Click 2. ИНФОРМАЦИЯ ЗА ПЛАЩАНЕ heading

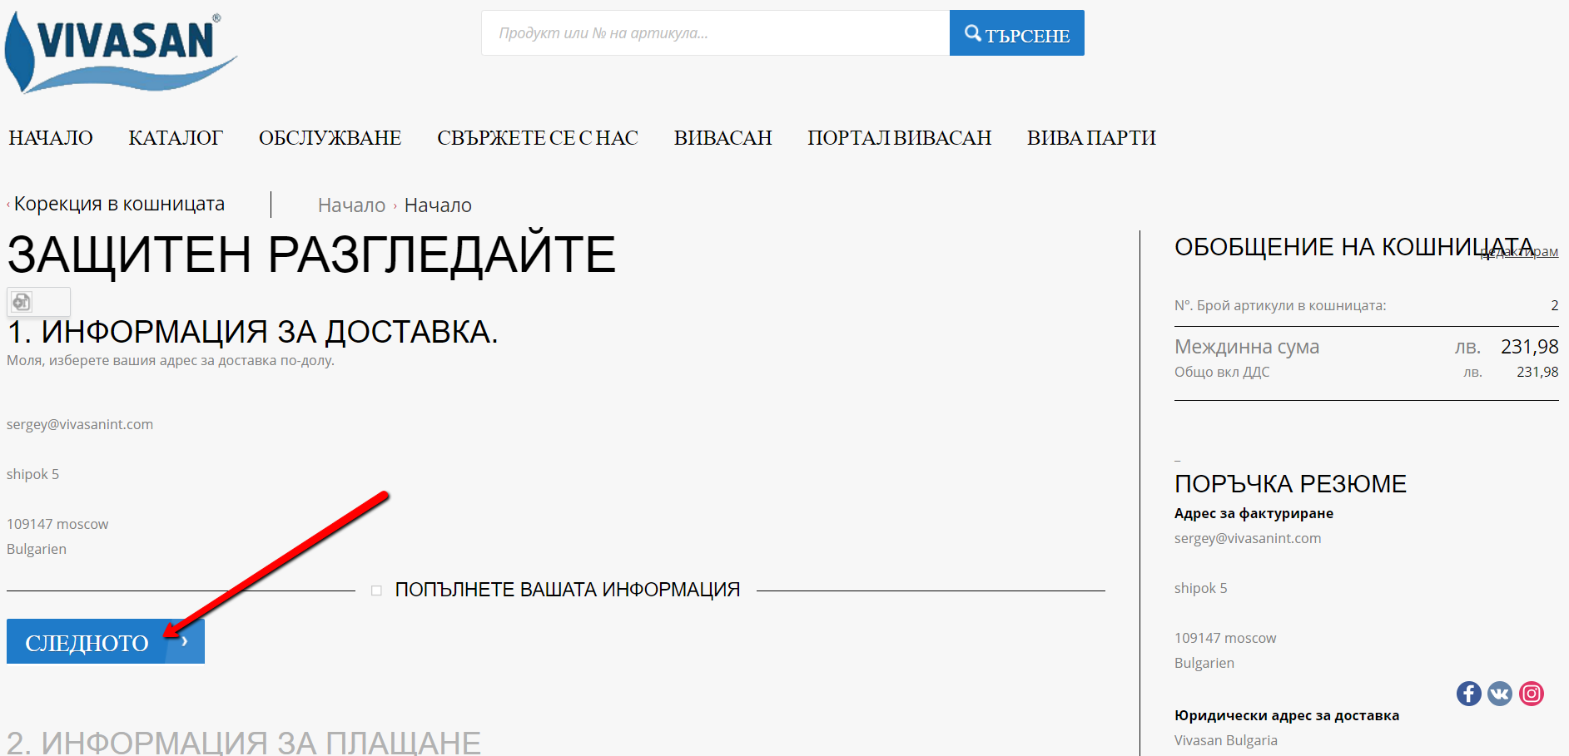click(244, 742)
